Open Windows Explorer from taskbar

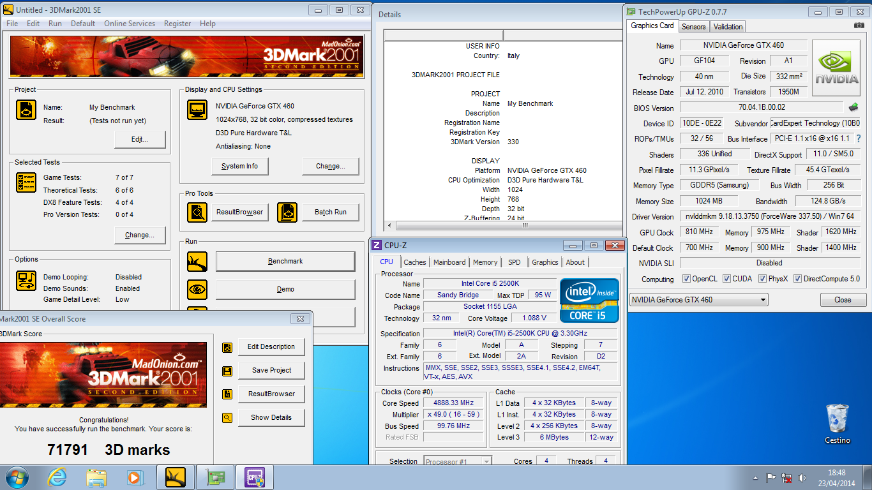click(x=96, y=477)
